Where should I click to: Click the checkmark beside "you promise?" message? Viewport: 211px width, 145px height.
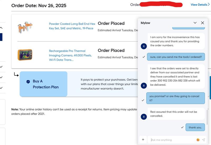pos(143,100)
